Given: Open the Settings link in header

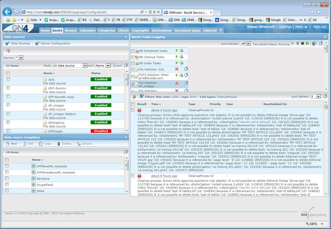Looking at the screenshot, I should coord(285,27).
